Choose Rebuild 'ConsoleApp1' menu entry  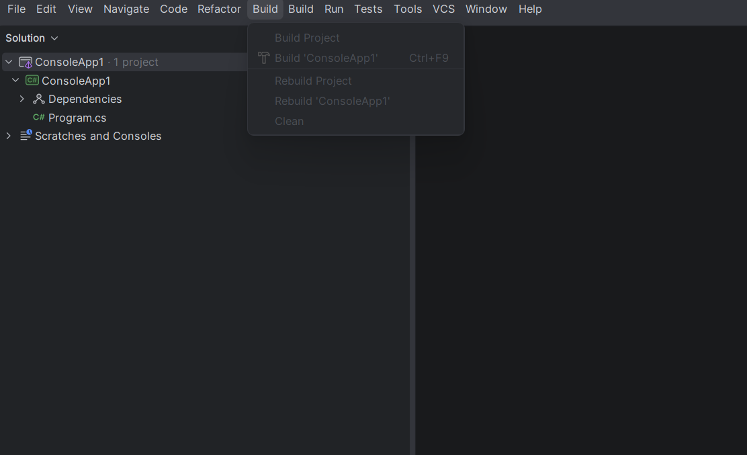coord(356,101)
